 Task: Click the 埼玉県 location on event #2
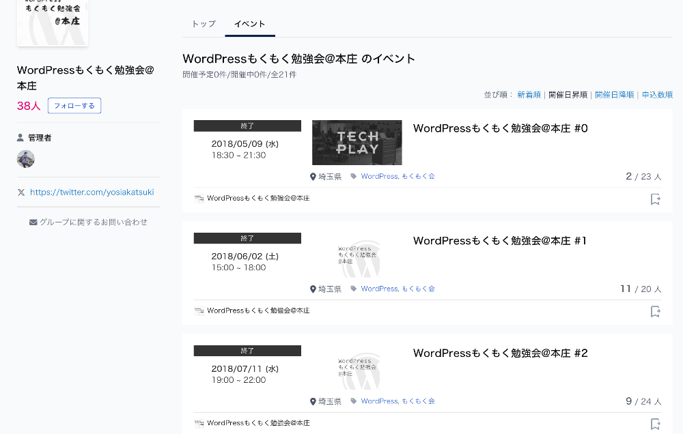tap(330, 401)
